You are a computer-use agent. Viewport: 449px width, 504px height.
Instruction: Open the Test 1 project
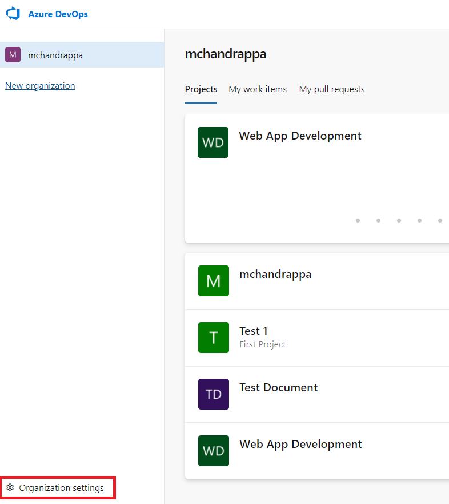point(254,331)
